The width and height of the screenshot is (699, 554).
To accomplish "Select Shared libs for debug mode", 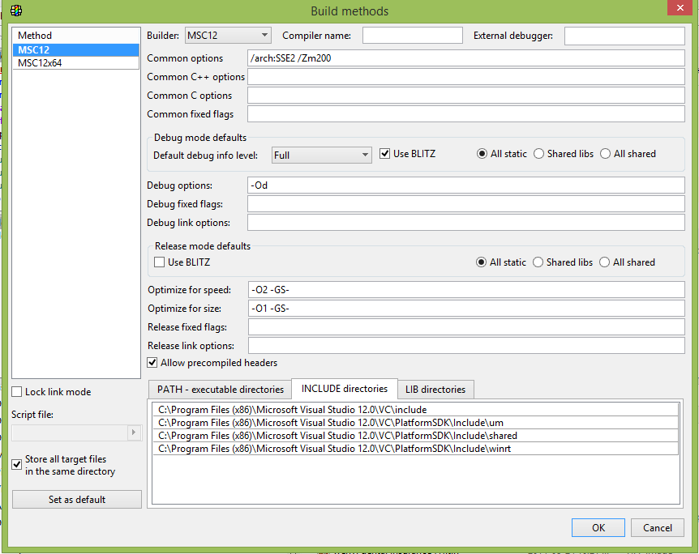I will coord(539,154).
